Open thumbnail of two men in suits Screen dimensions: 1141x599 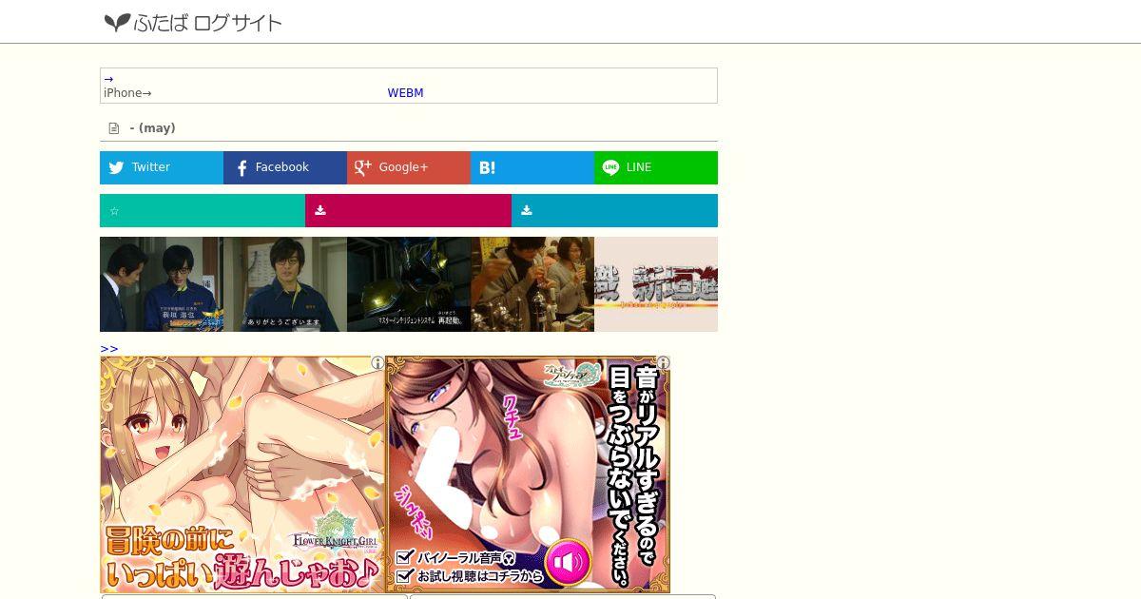pos(162,284)
